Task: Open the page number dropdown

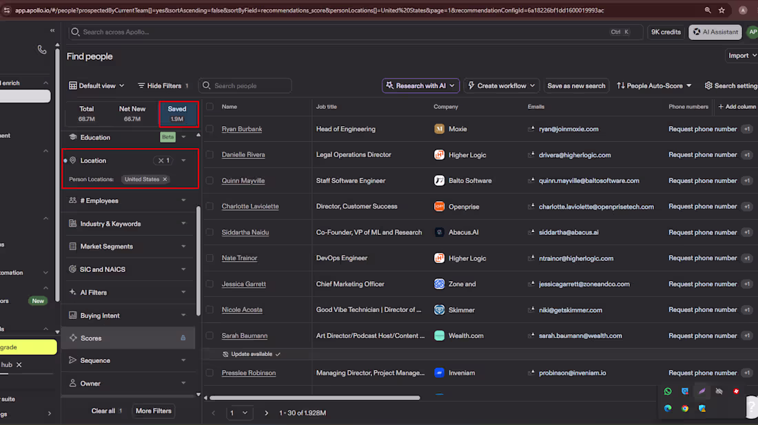Action: click(238, 413)
